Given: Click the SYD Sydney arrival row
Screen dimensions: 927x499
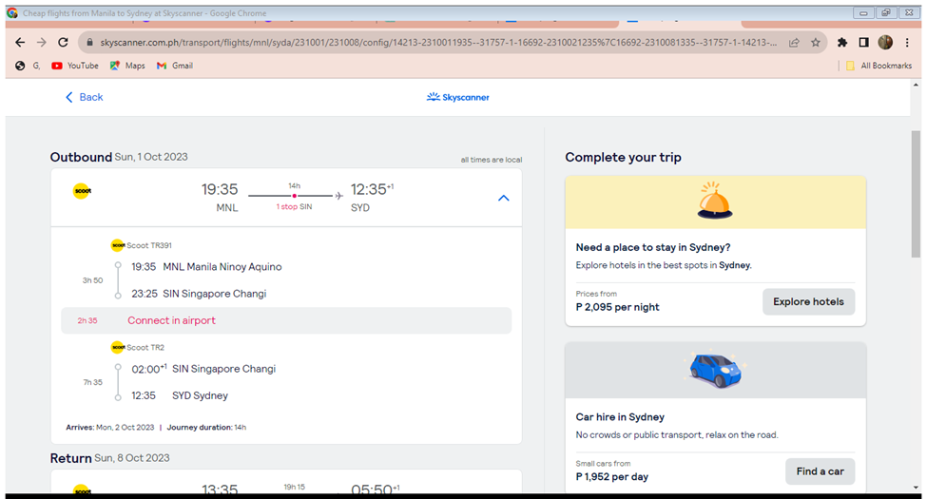Looking at the screenshot, I should (180, 395).
